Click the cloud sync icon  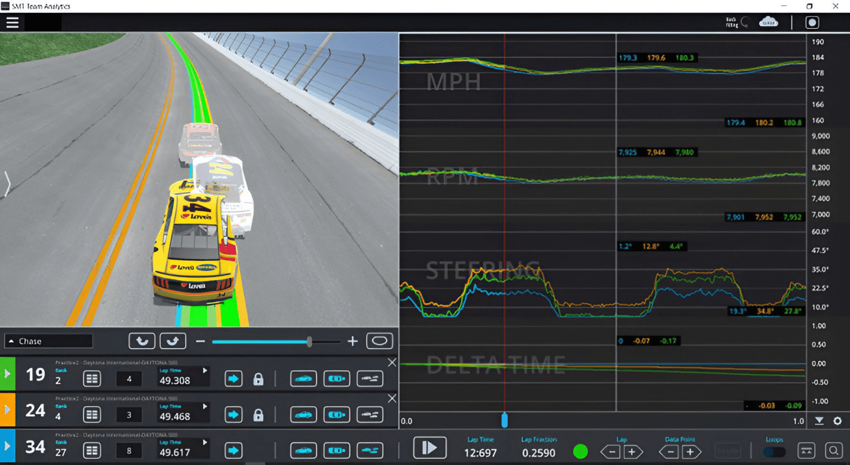768,22
